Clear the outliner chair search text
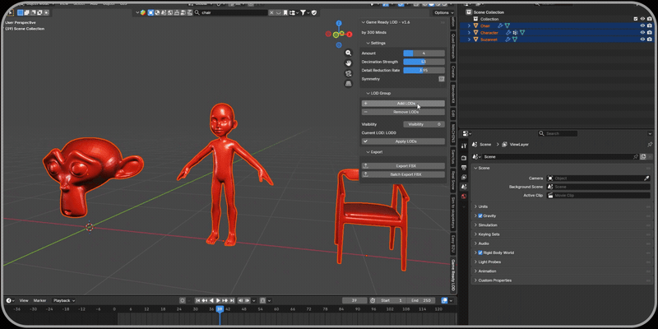658x329 pixels. click(271, 12)
